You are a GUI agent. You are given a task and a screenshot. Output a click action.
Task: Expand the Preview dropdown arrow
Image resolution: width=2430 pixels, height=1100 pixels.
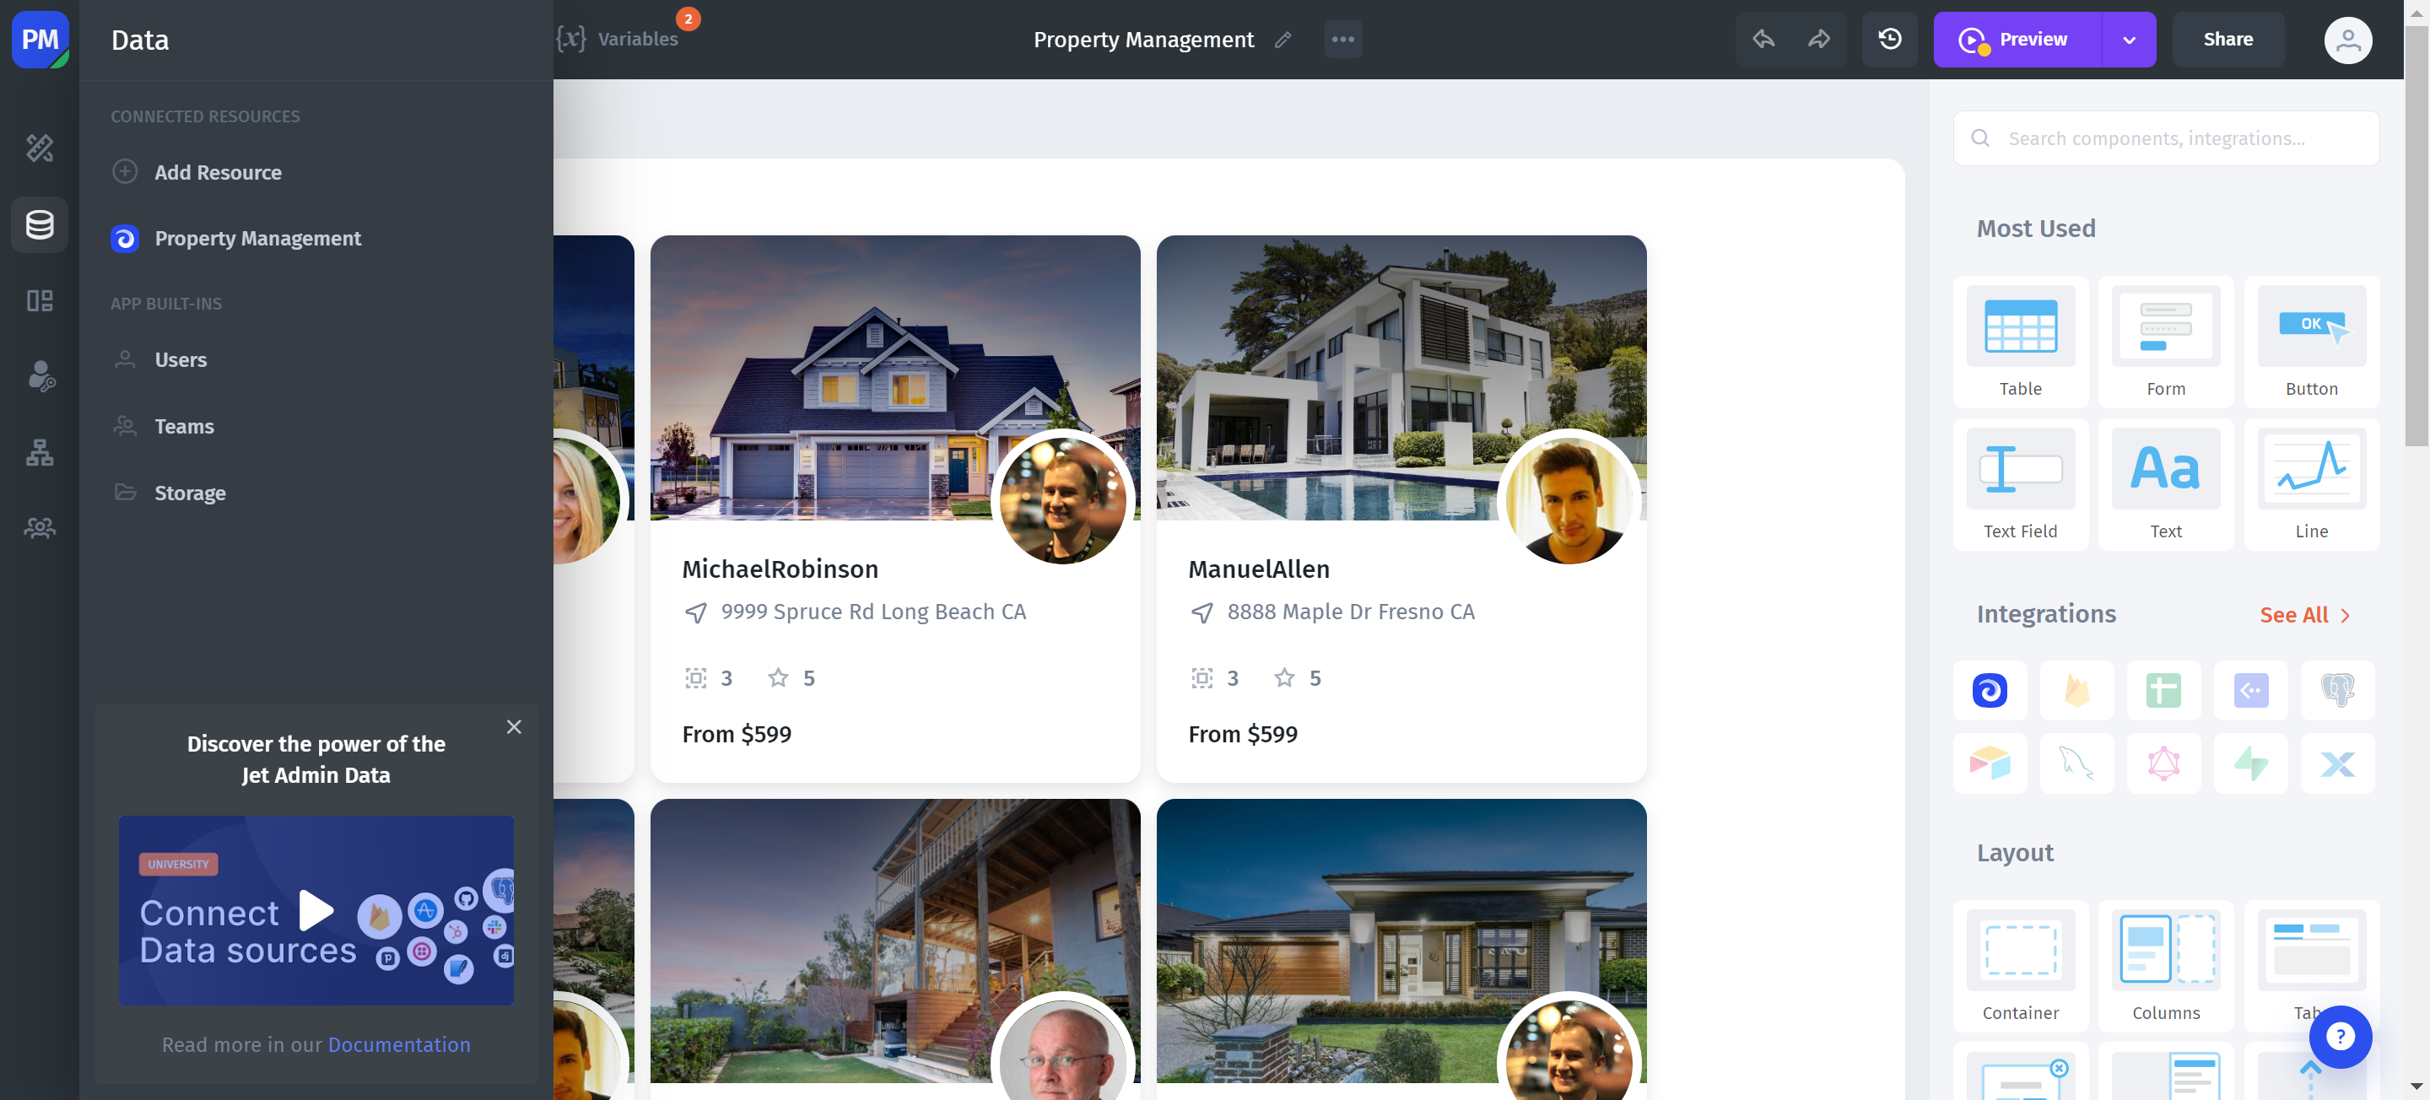click(2129, 40)
